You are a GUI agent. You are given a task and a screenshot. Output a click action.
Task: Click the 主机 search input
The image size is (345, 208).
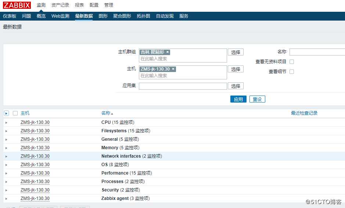183,76
